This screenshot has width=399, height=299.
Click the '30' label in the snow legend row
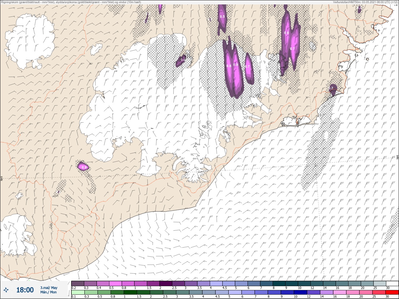[x=387, y=288]
